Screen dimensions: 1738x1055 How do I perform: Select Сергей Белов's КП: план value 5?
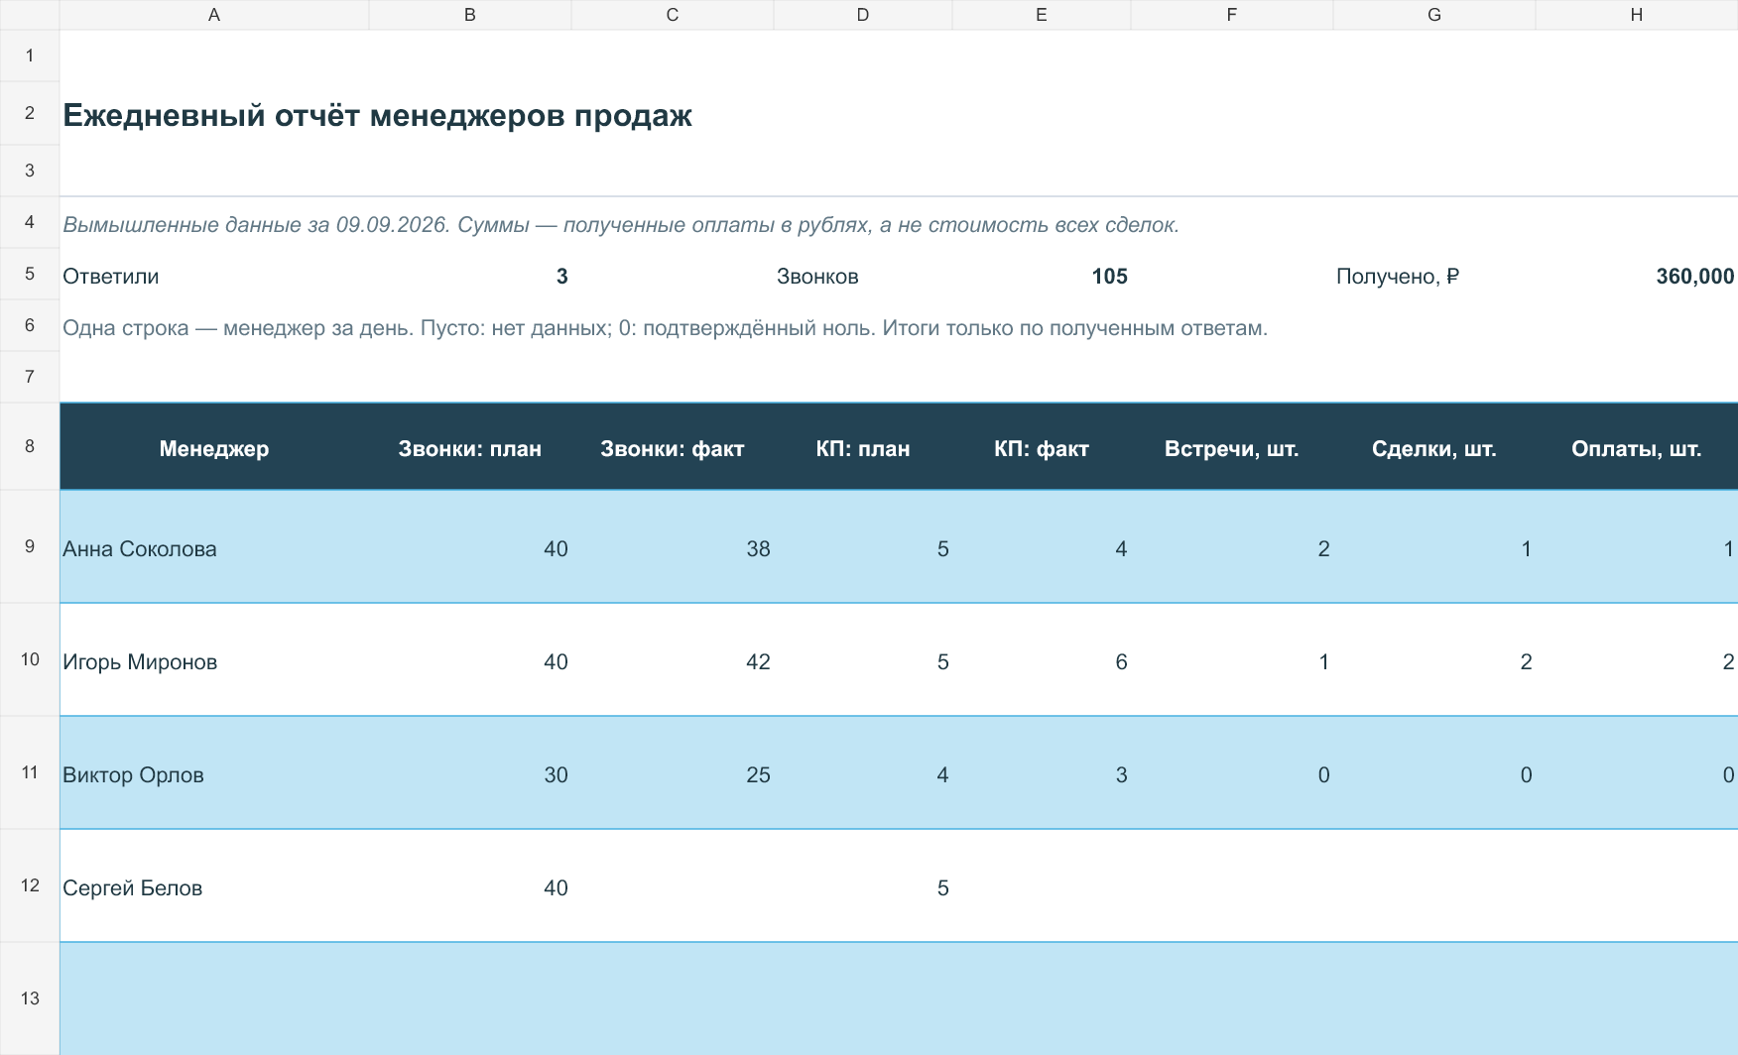pos(863,886)
